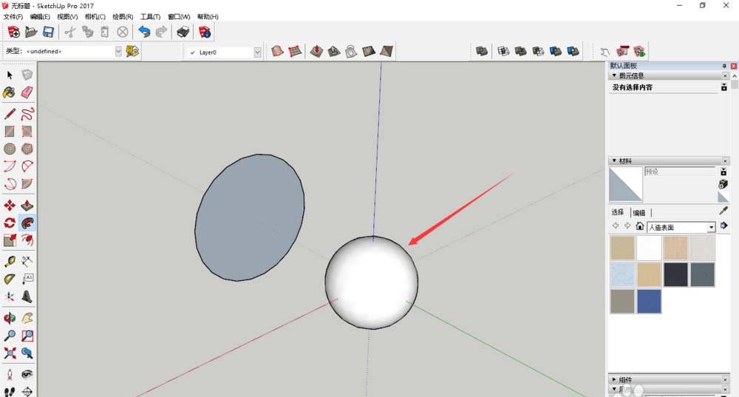
Task: Go to materials library home
Action: tap(639, 226)
